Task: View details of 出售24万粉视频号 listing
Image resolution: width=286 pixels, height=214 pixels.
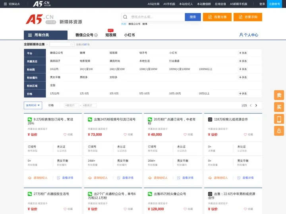Action: pos(125,178)
